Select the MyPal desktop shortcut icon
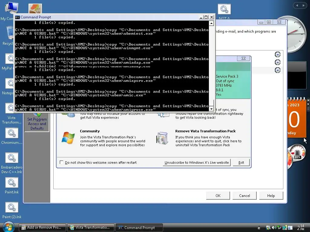This screenshot has width=310, height=232. (x=10, y=59)
